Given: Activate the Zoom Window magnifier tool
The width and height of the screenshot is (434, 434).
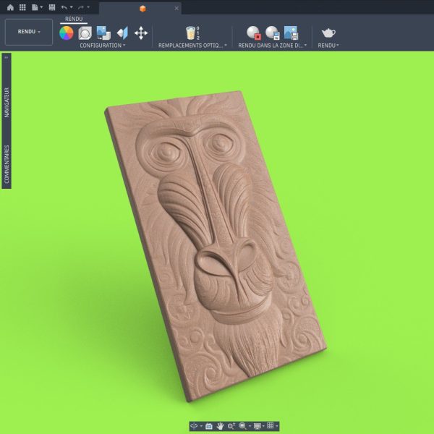Looking at the screenshot, I should point(243,426).
